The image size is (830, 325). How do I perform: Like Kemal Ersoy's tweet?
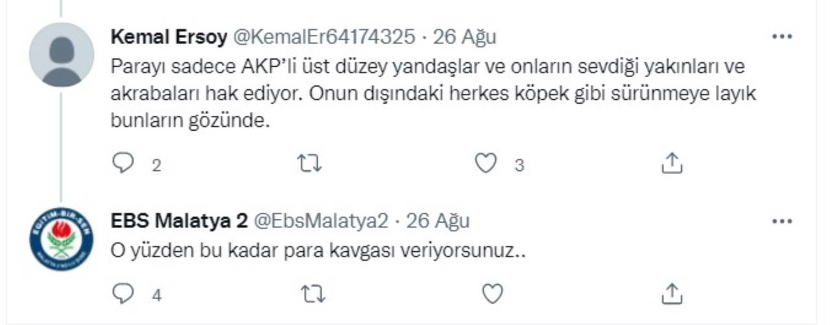(486, 164)
